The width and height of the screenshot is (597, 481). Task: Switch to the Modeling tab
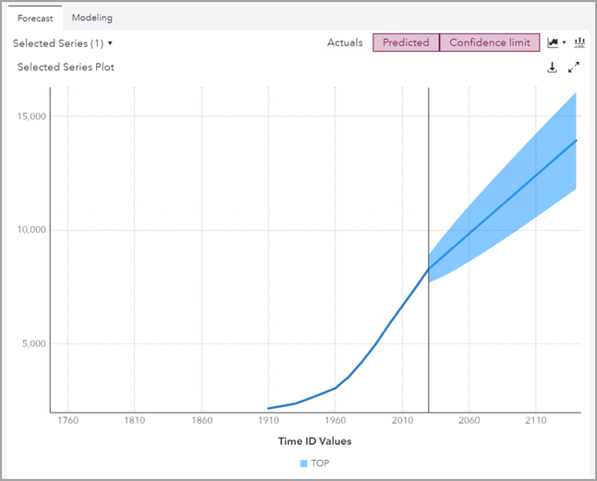coord(92,18)
